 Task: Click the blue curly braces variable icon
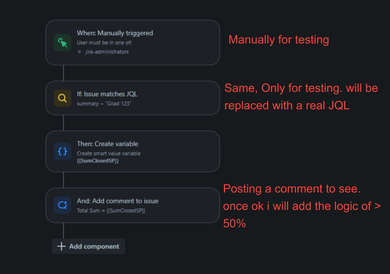coord(63,151)
